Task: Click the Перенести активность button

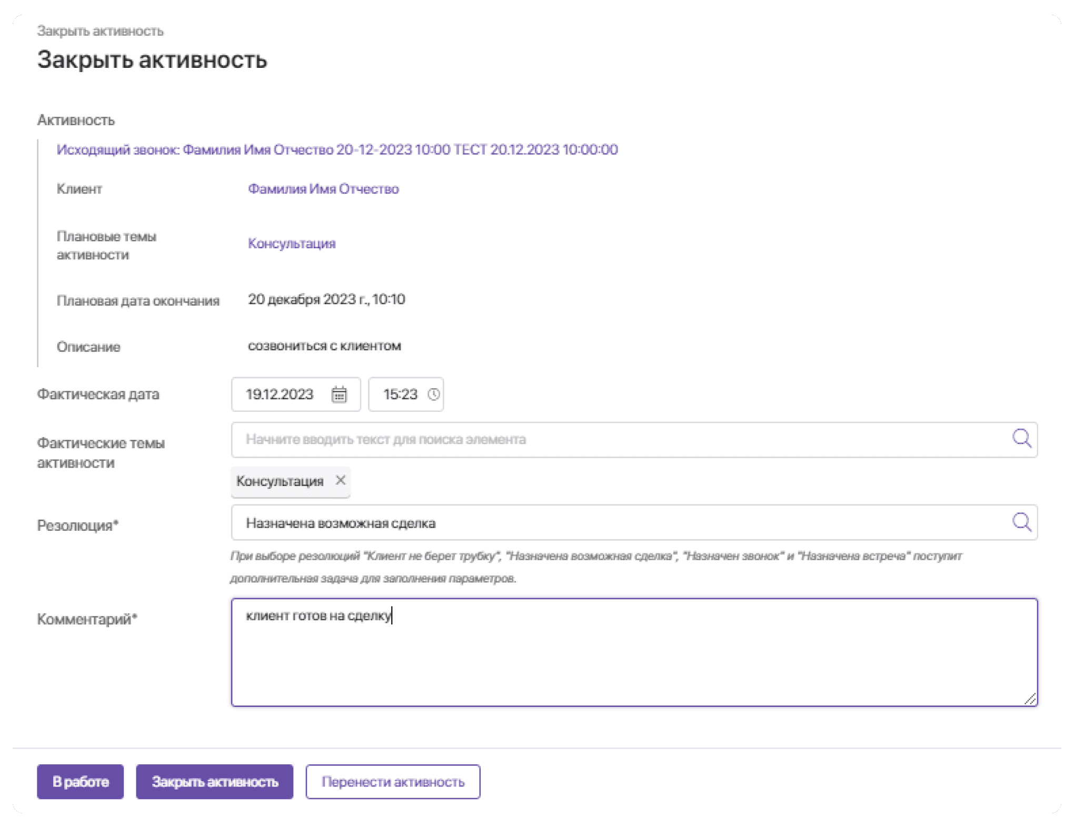Action: (x=393, y=782)
